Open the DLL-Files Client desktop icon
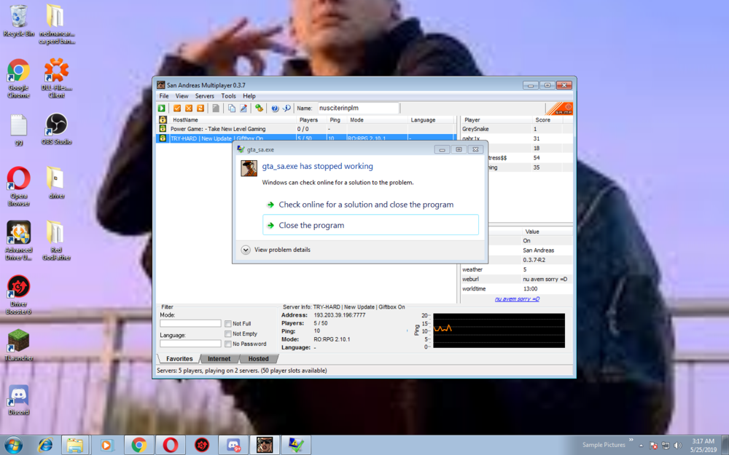 pyautogui.click(x=56, y=78)
